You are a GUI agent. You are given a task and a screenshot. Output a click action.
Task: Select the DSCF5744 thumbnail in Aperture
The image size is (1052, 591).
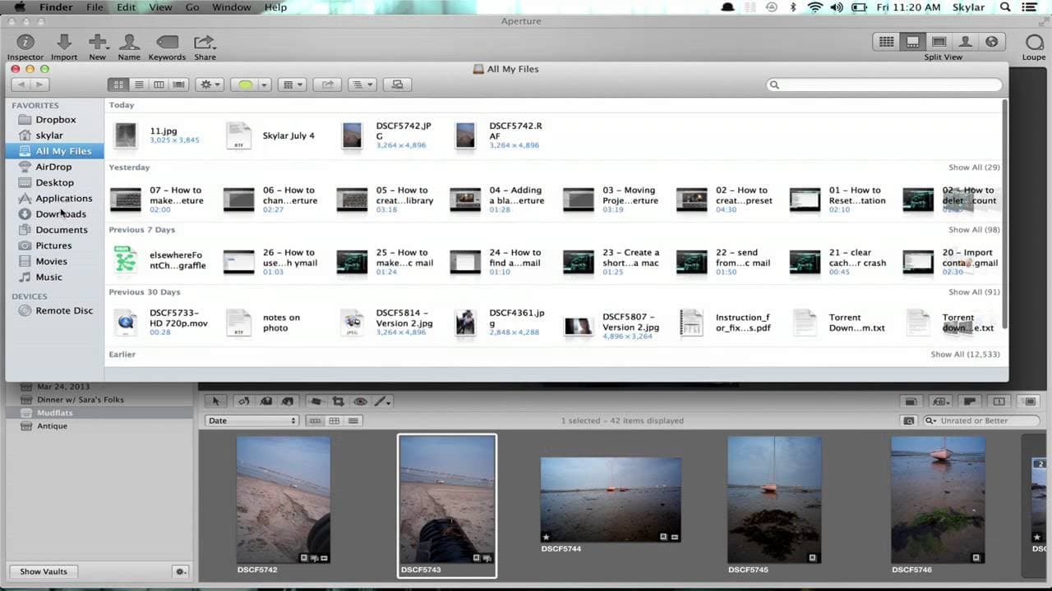611,500
